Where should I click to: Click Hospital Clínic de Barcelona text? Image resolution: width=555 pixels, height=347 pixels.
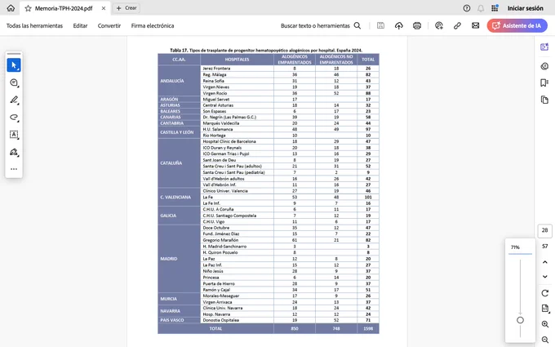(229, 141)
